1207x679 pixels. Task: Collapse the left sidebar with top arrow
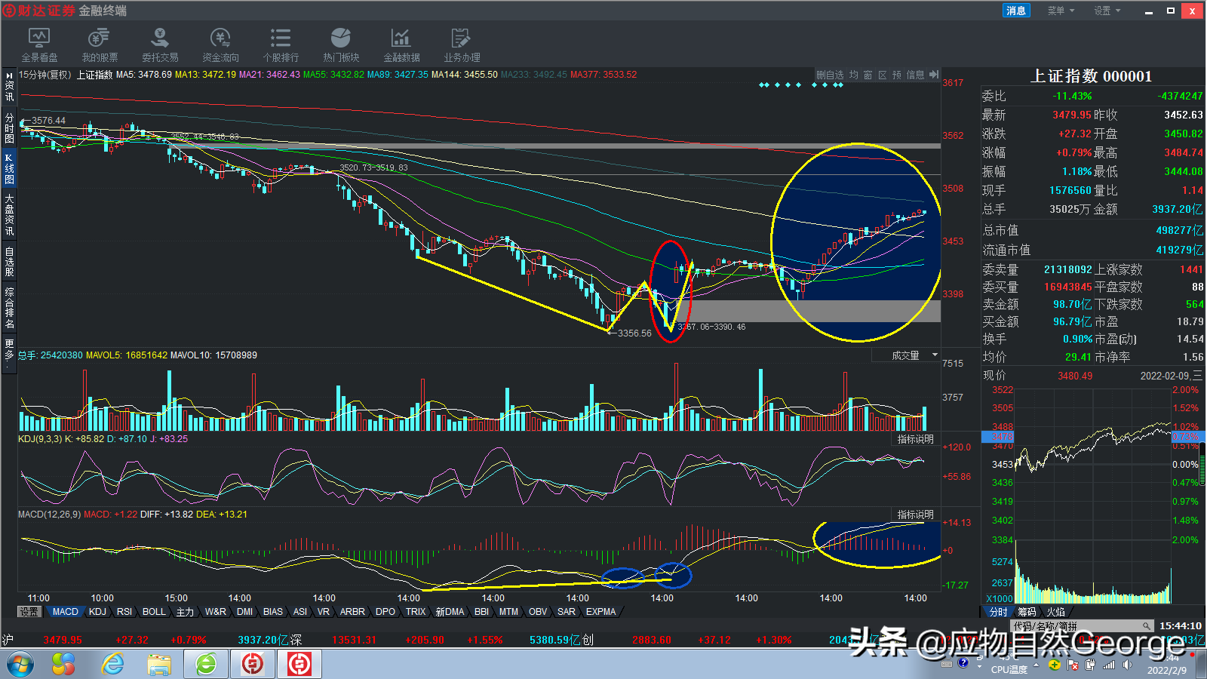coord(9,76)
